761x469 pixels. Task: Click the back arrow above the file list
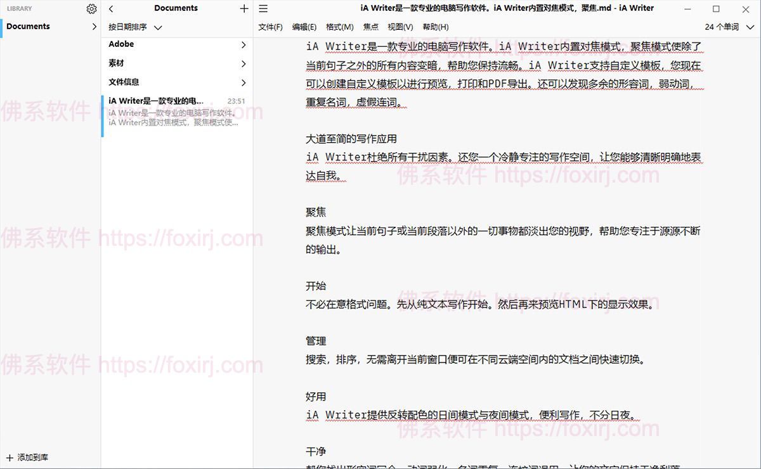click(111, 9)
